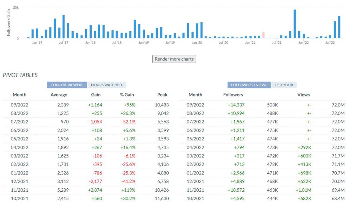The image size is (349, 204).
Task: Click the % Gain column header
Action: coord(127,95)
